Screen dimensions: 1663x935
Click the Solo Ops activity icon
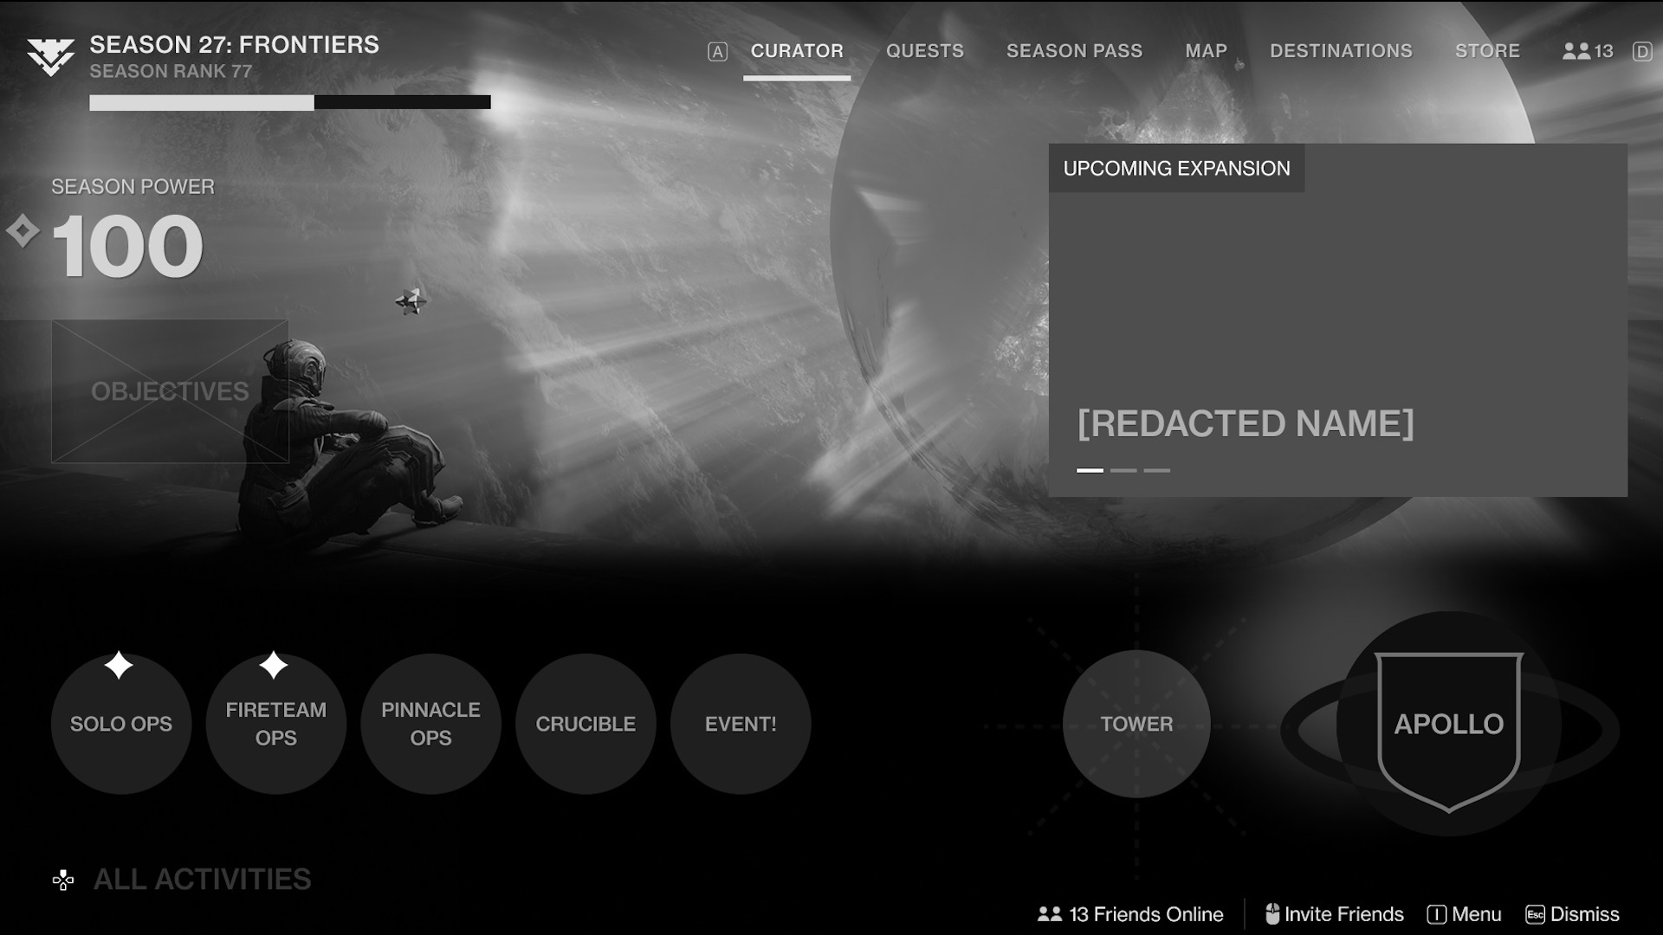[121, 724]
